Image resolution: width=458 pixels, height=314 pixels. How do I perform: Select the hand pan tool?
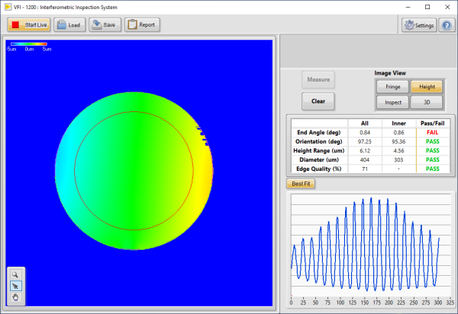tap(16, 298)
